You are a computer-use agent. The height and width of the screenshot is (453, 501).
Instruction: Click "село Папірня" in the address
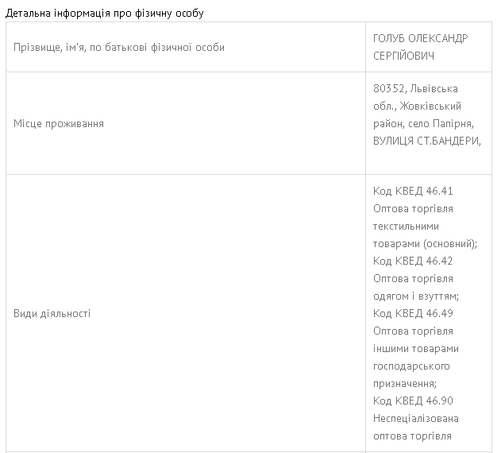[441, 124]
